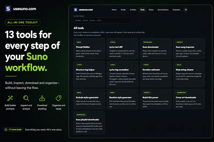
Task: Click the INSPECT tag on Suno song inspector
Action: 179,42
